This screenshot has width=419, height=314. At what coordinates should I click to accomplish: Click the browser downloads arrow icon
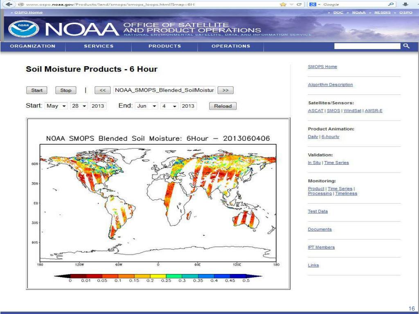[405, 4]
